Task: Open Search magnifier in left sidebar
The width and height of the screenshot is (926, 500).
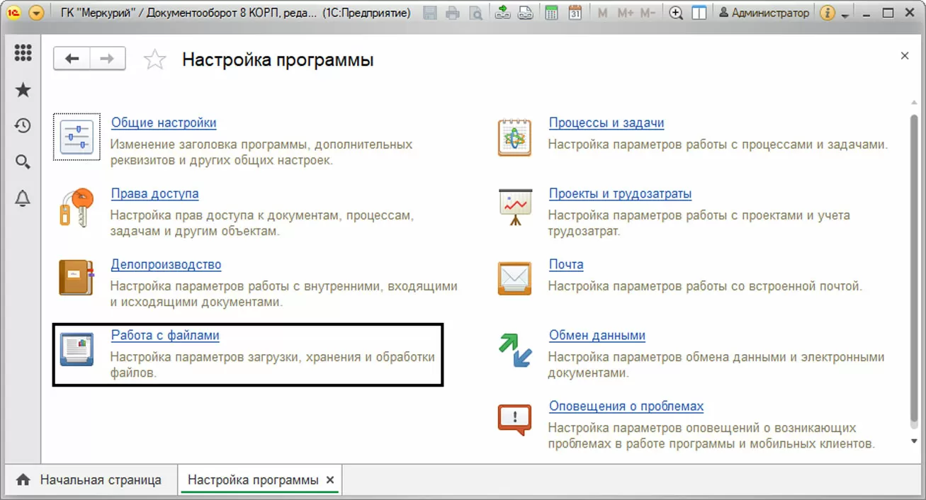Action: (x=23, y=162)
